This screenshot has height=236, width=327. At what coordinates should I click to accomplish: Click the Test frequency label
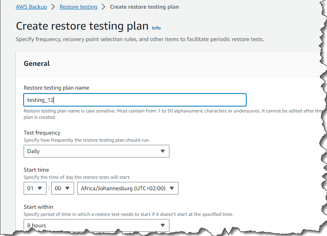pos(42,133)
